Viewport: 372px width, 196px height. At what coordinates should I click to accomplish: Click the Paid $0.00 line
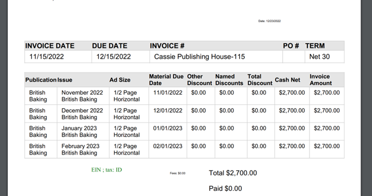point(225,188)
